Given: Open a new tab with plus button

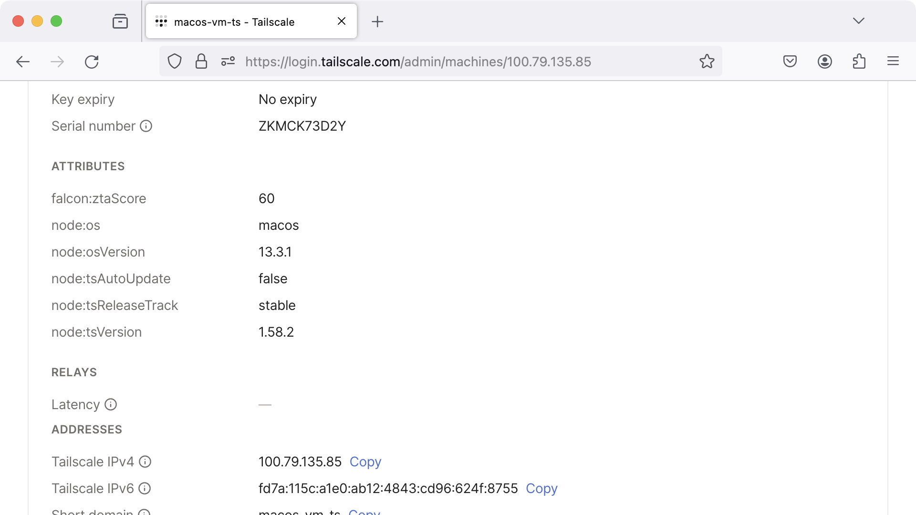Looking at the screenshot, I should tap(377, 22).
